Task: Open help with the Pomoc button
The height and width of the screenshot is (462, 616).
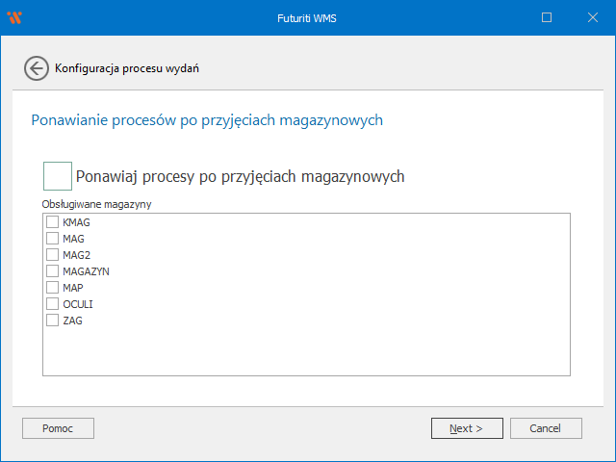Action: point(58,428)
